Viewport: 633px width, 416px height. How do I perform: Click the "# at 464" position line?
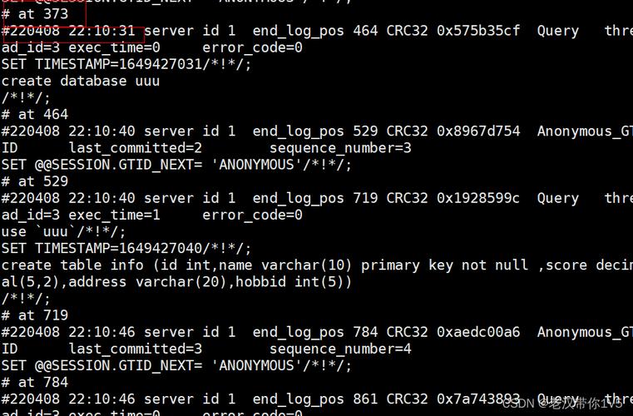[x=35, y=114]
